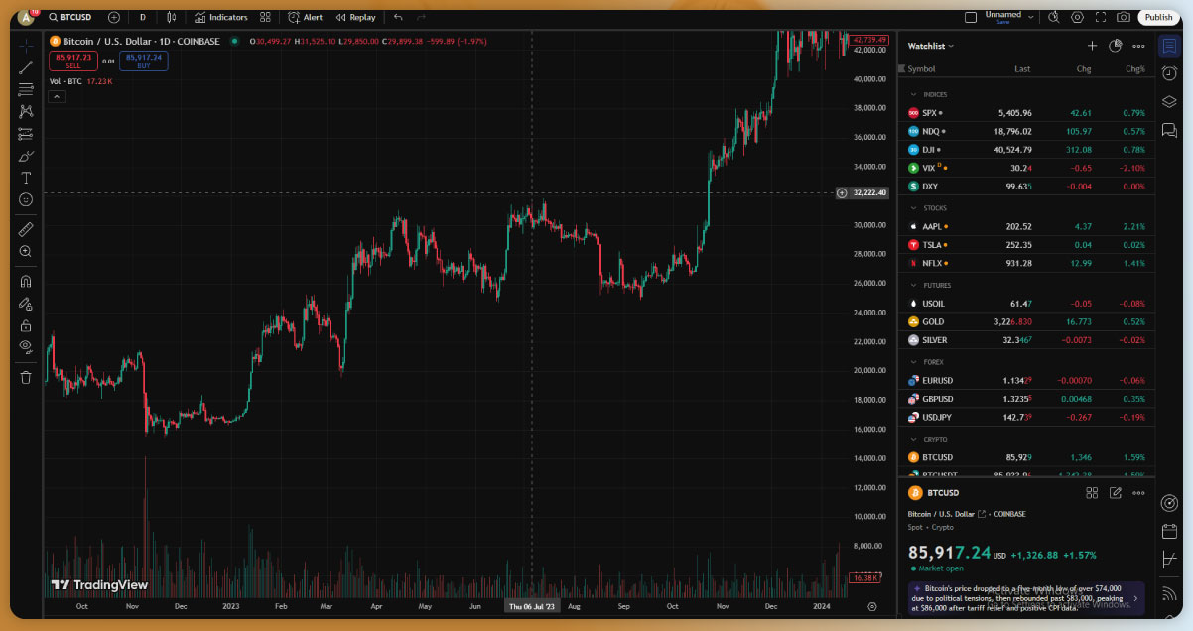Add a note with pencil icon
This screenshot has width=1193, height=631.
1116,492
